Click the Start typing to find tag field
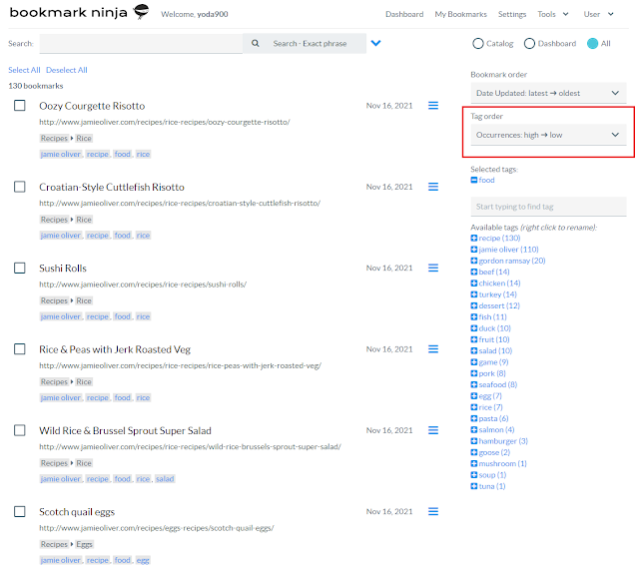The height and width of the screenshot is (569, 639). coord(548,207)
